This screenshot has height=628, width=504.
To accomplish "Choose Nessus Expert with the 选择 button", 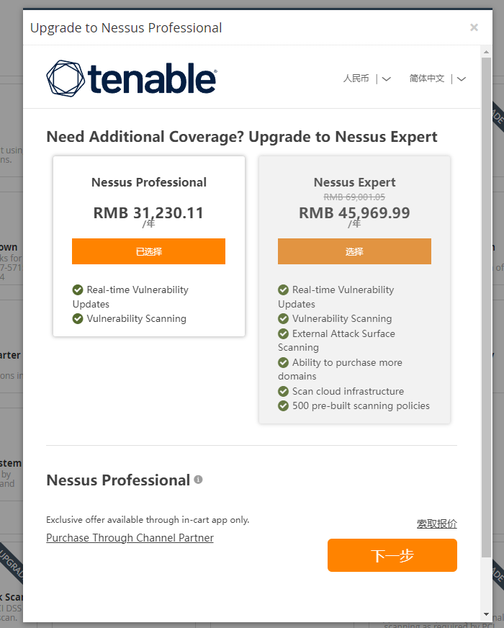I will [354, 251].
